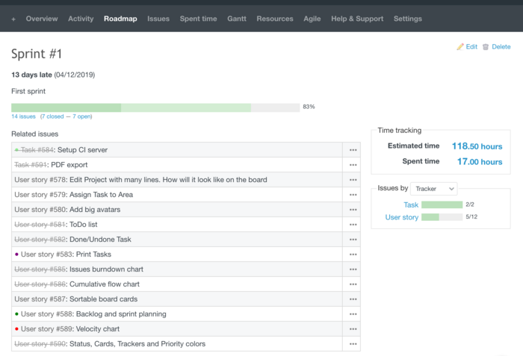Click the Edit pencil icon

[460, 46]
